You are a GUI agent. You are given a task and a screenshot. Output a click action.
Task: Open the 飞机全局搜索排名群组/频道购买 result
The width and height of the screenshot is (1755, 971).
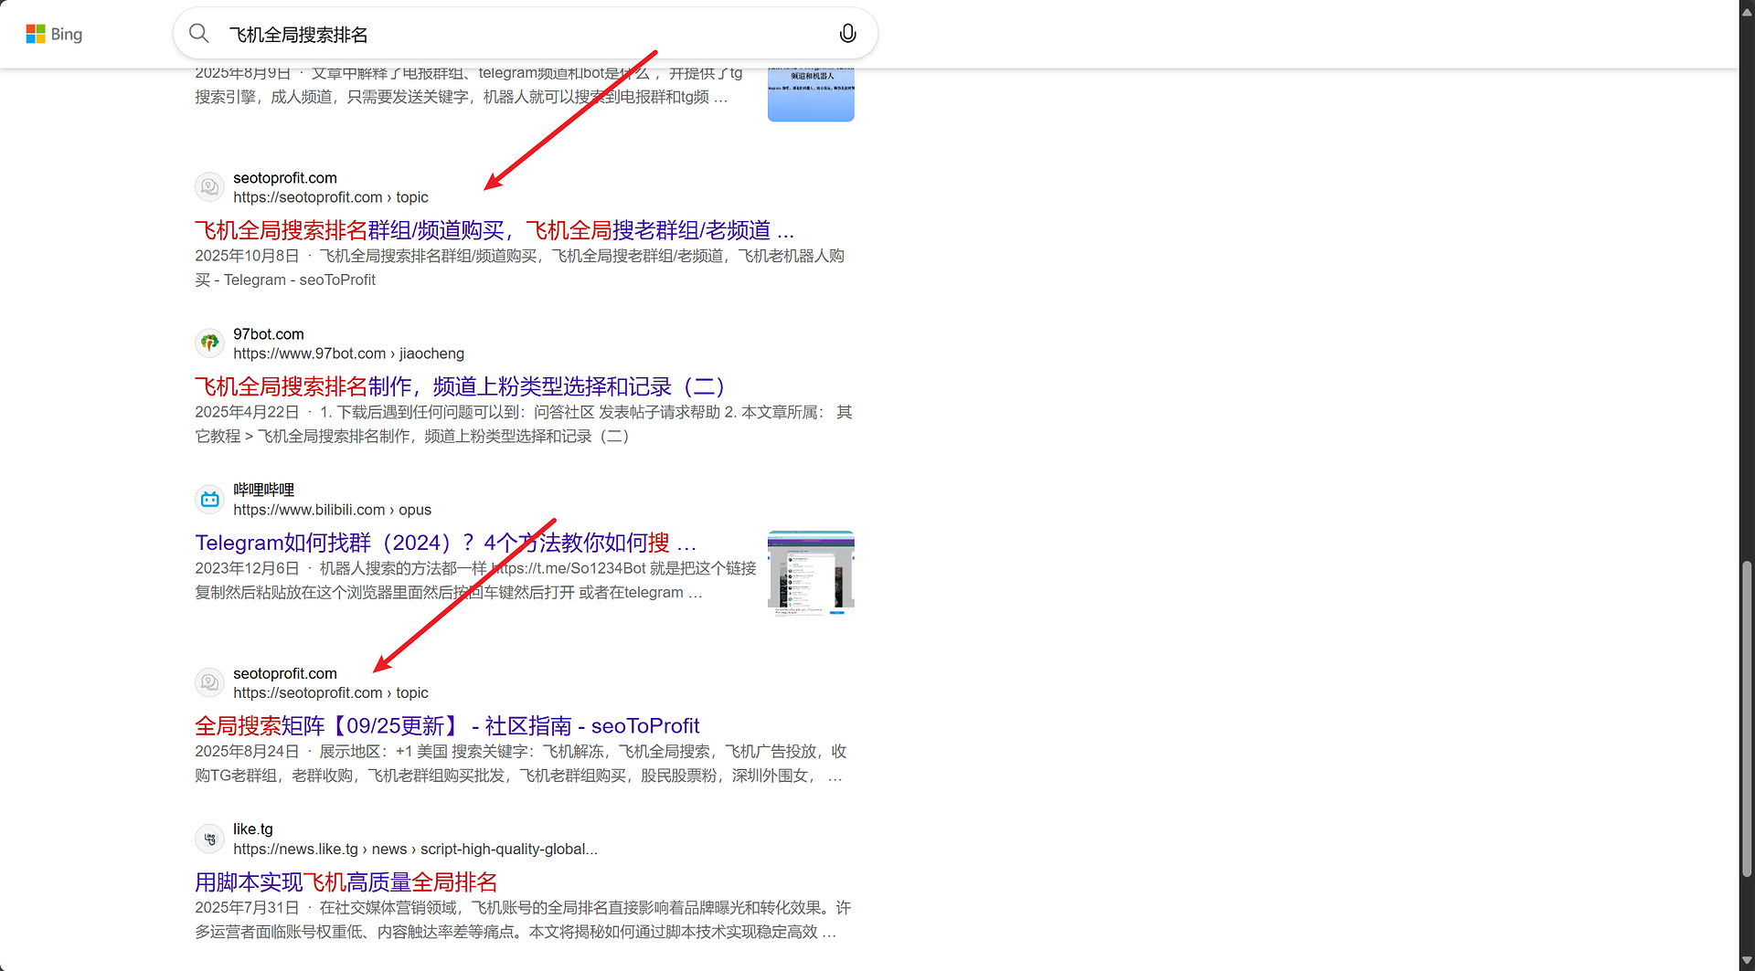(x=494, y=230)
